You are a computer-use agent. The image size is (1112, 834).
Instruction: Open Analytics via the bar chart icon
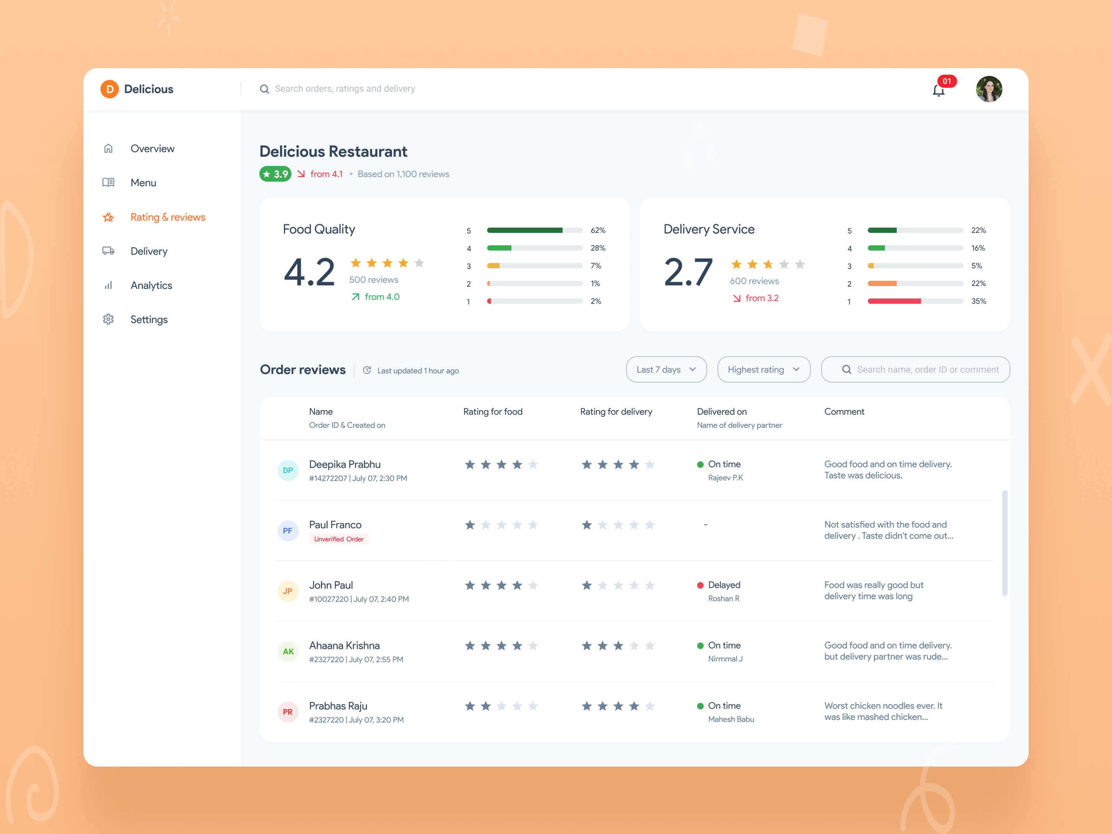(x=108, y=285)
